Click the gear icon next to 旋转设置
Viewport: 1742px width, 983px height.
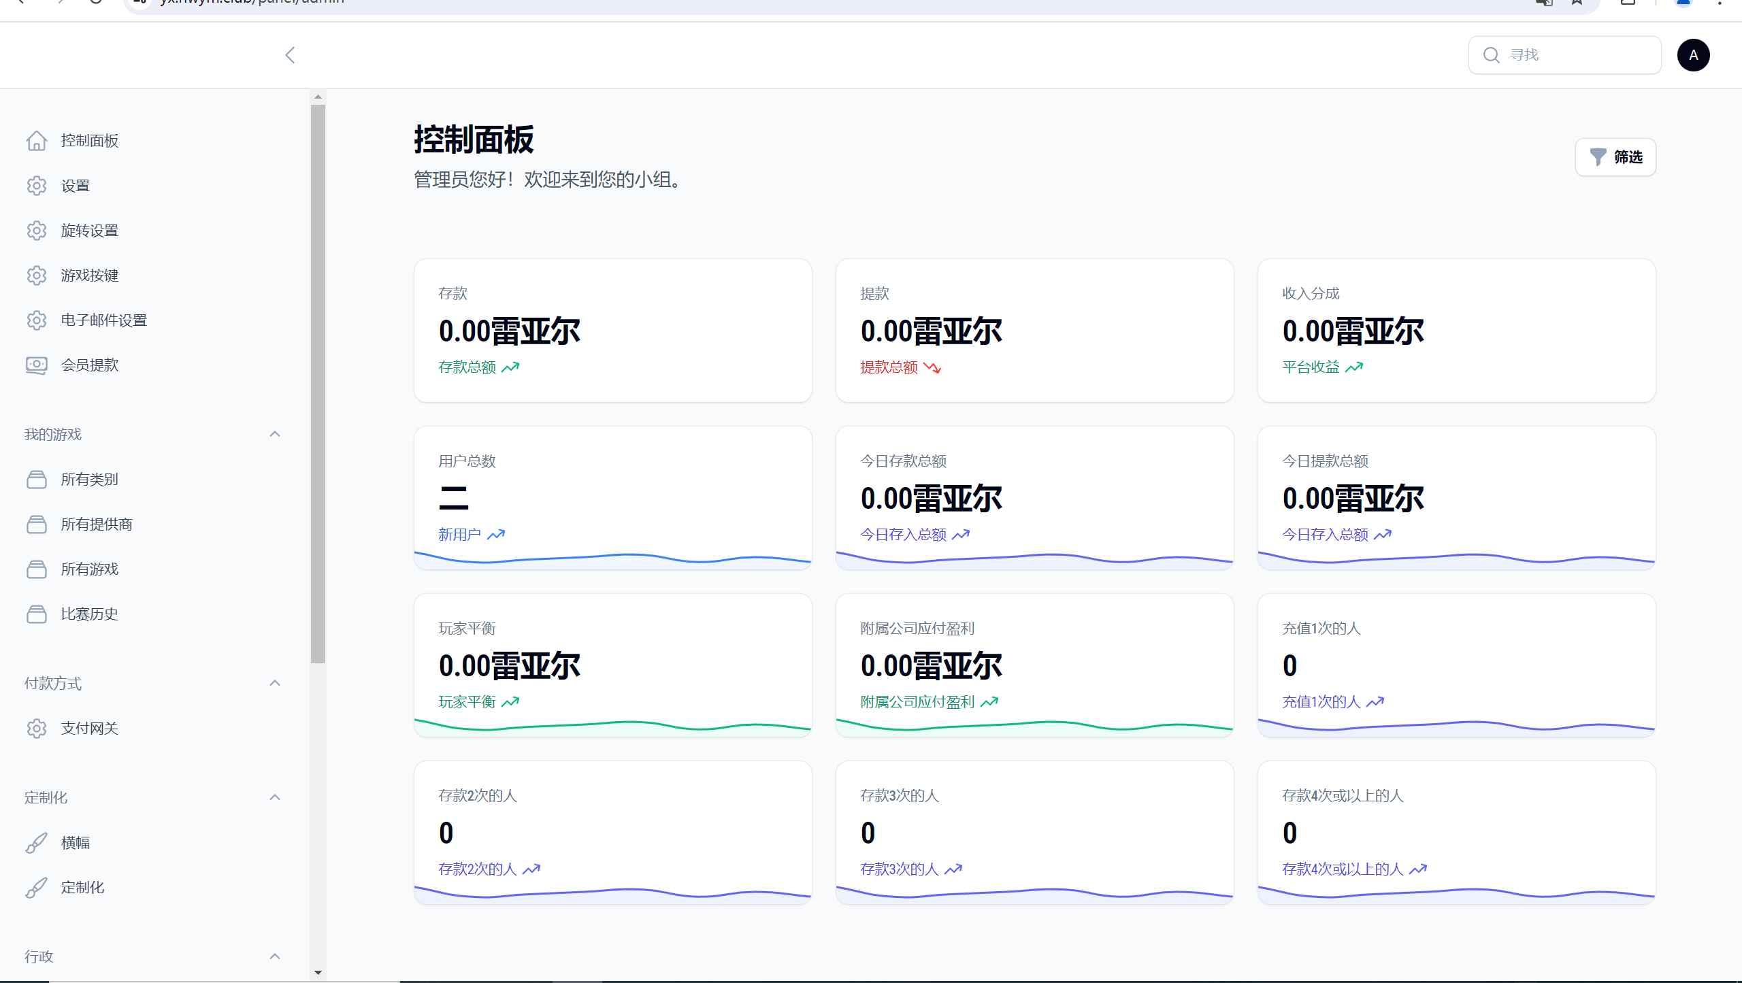coord(37,231)
